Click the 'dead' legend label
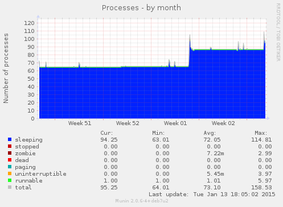This screenshot has width=283, height=207. [x=22, y=160]
